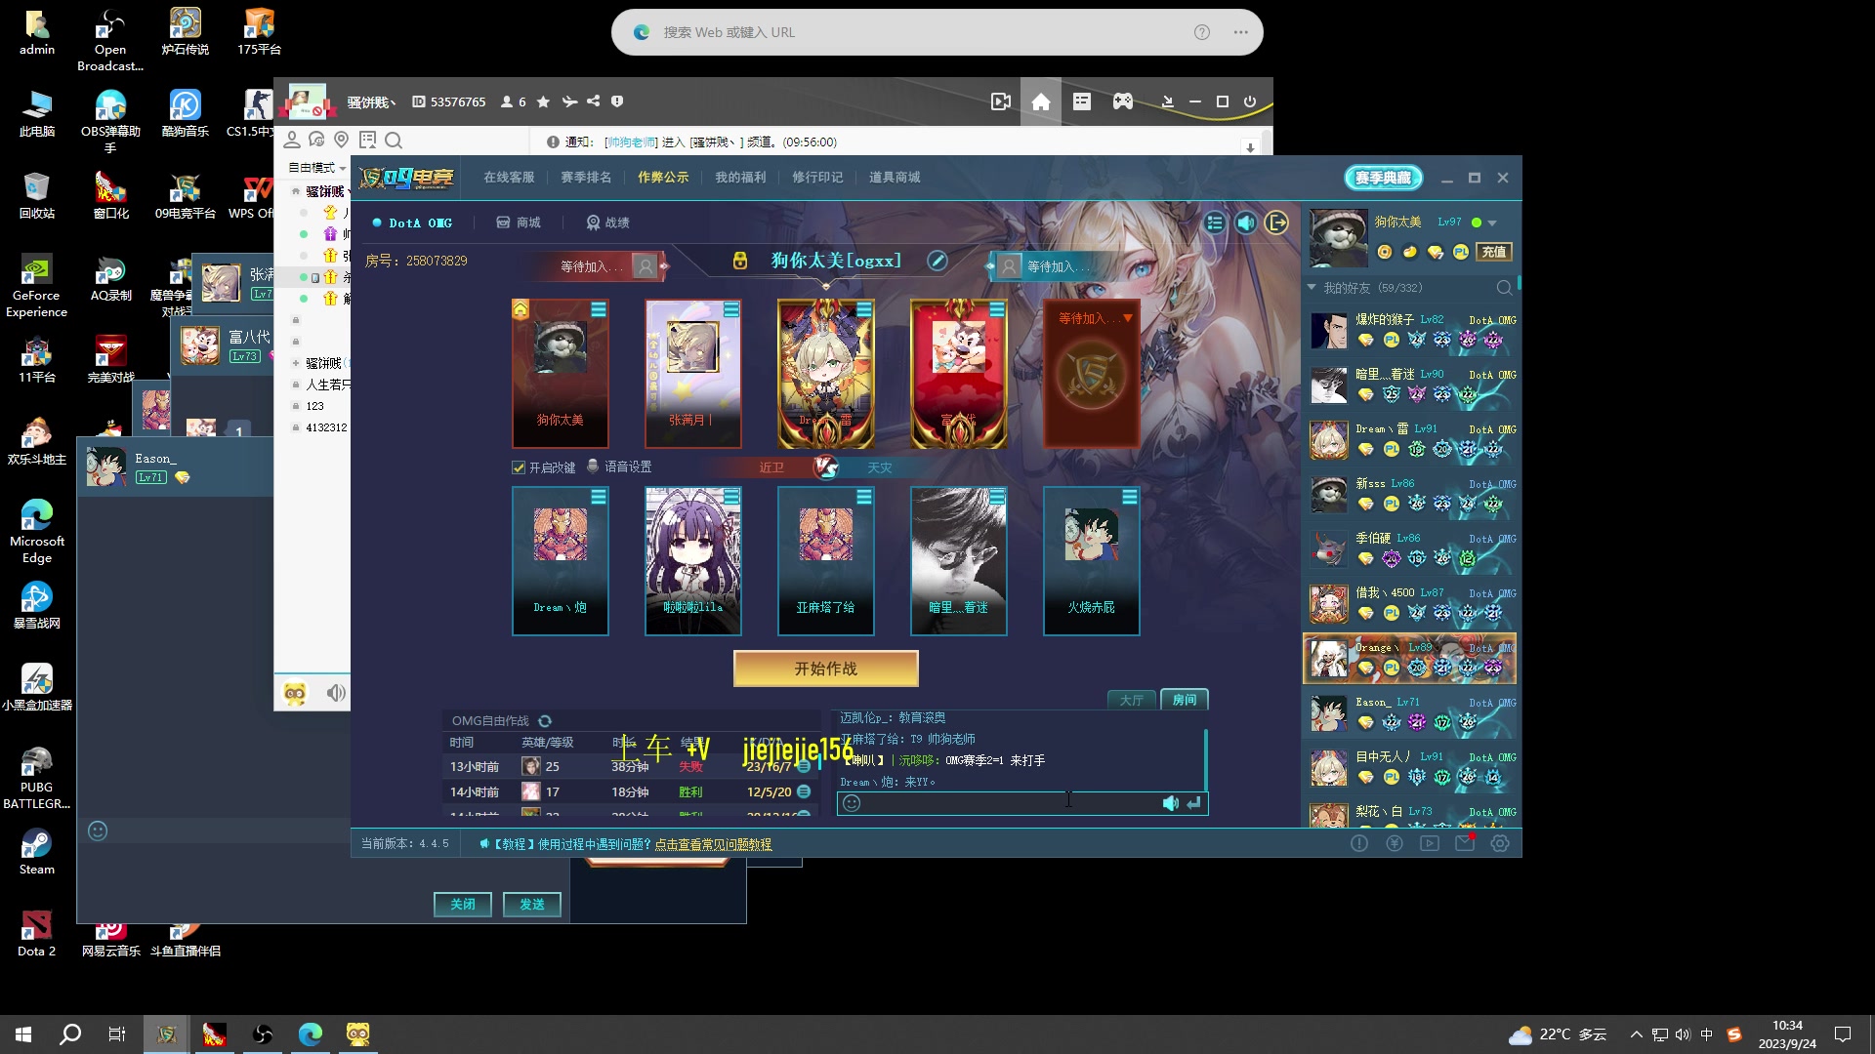The width and height of the screenshot is (1875, 1054).
Task: Click 关闭 button in chat window
Action: click(463, 905)
